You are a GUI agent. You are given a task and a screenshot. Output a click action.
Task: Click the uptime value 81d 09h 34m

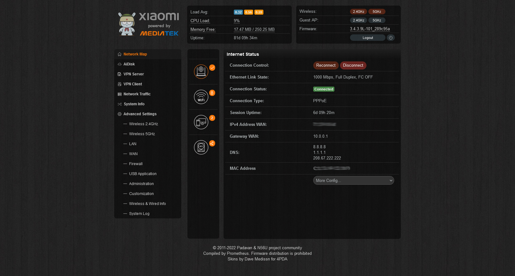245,38
